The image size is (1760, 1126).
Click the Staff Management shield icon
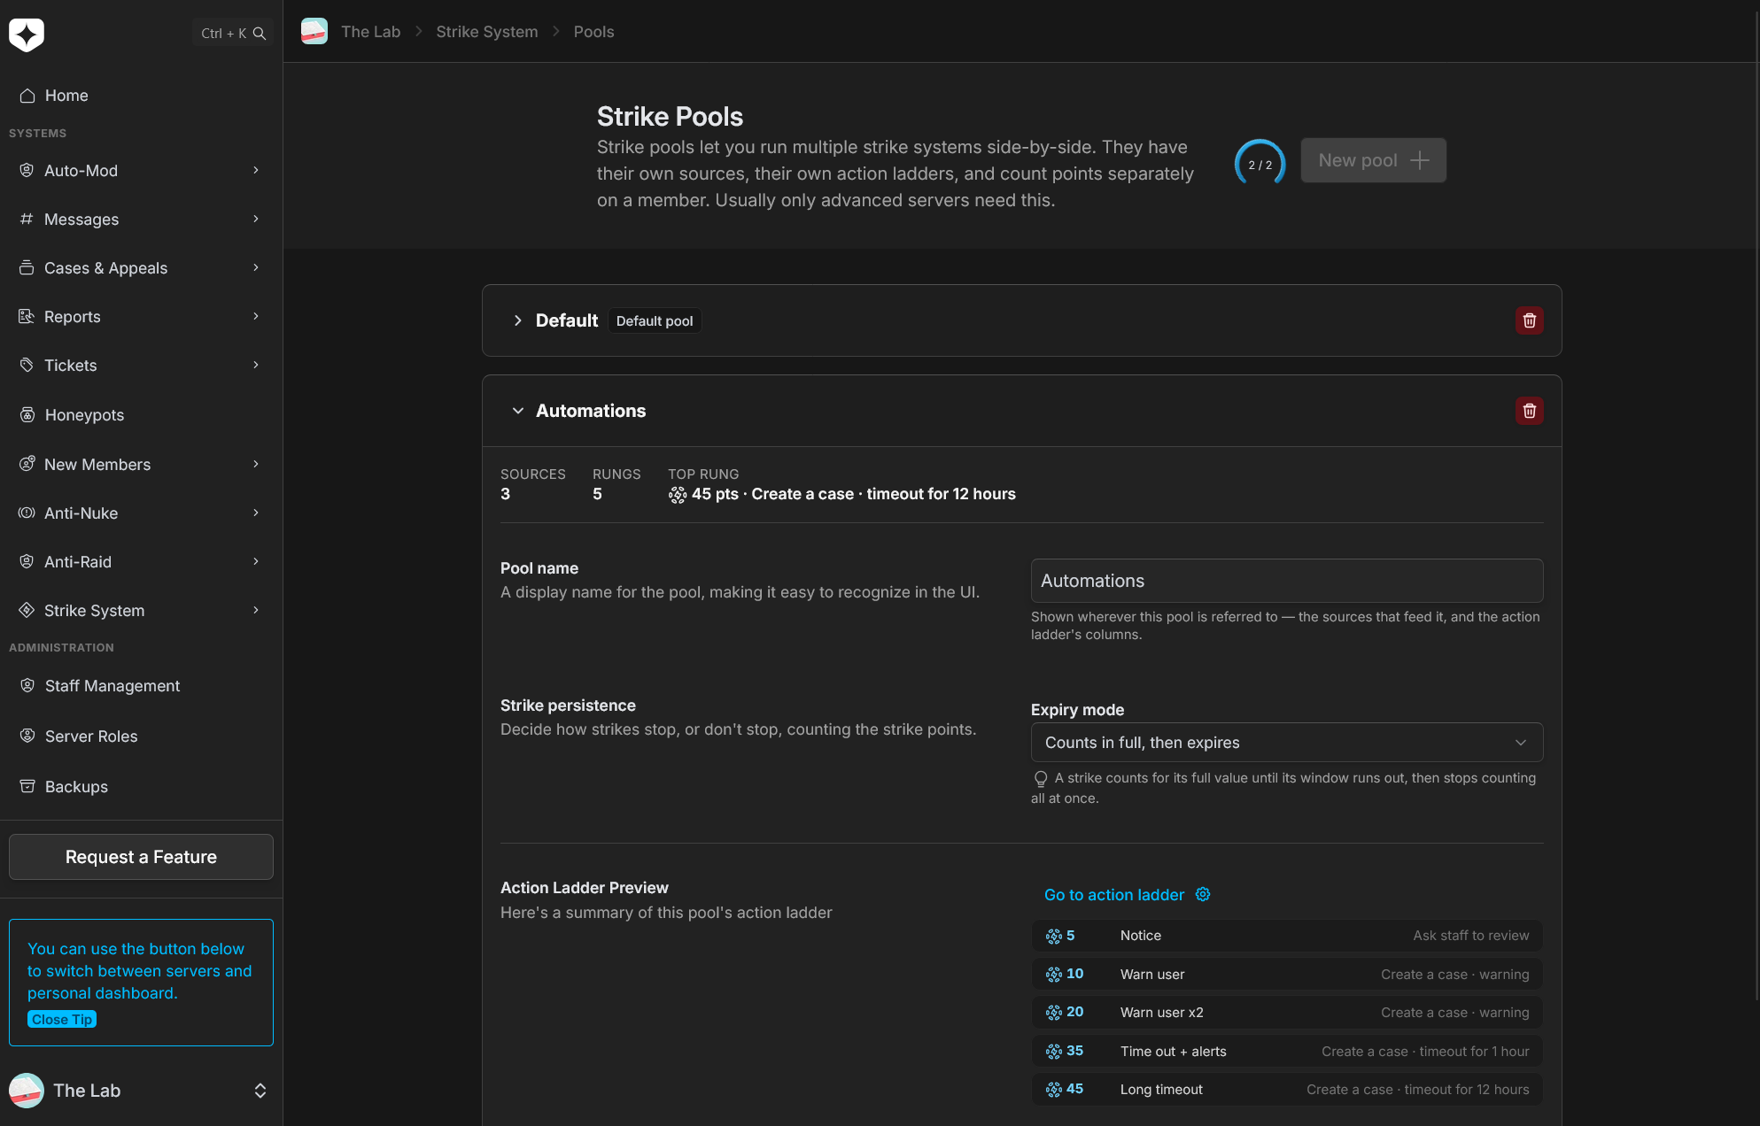tap(27, 686)
